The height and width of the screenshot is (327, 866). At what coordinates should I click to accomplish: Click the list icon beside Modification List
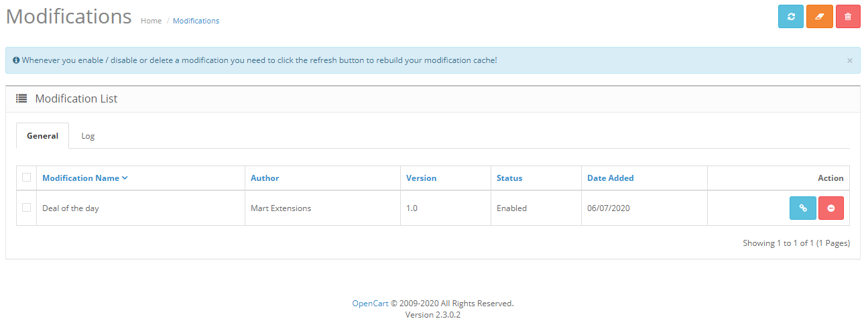tap(21, 99)
